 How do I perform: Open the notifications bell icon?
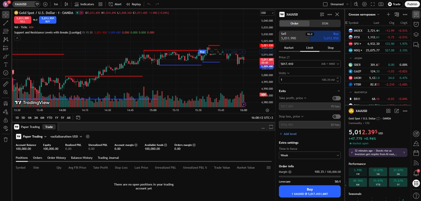click(416, 173)
